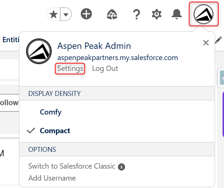The image size is (224, 188).
Task: Open the Help question mark icon
Action: tap(137, 14)
